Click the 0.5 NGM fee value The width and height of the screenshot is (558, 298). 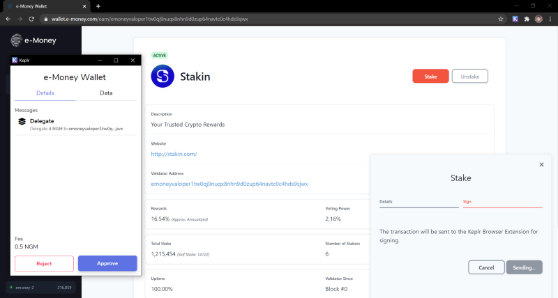[27, 247]
